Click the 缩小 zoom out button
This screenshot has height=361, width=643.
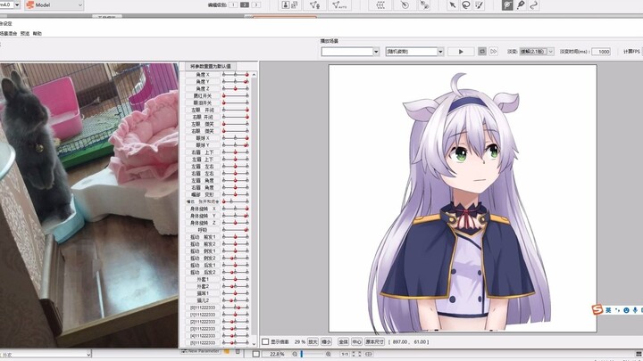tap(327, 341)
